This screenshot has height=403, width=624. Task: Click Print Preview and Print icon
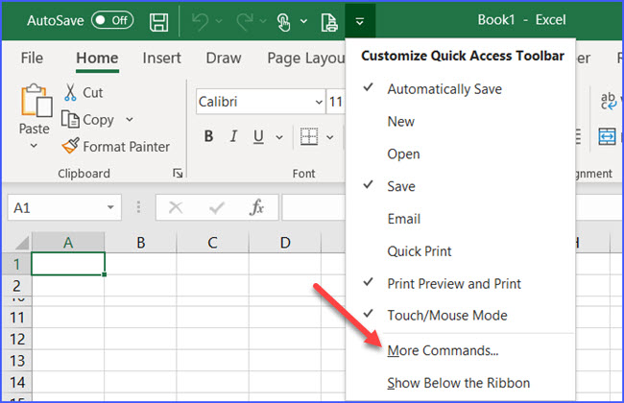[329, 22]
